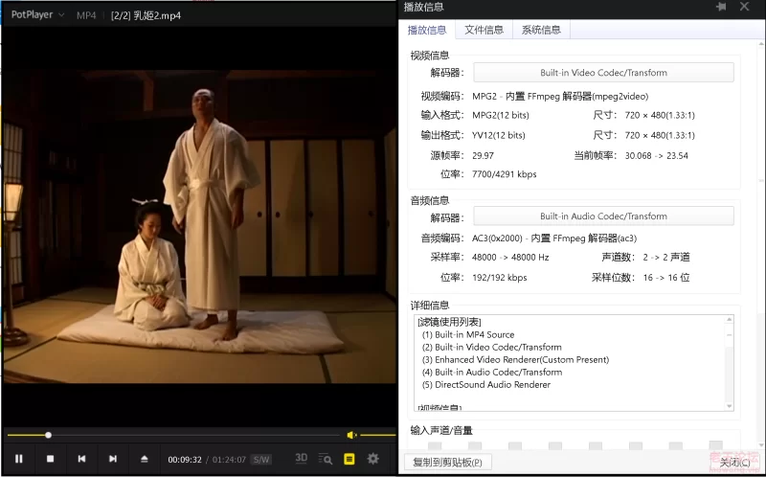766x477 pixels.
Task: Click the elapsed time 00:09:32 display
Action: (x=185, y=460)
